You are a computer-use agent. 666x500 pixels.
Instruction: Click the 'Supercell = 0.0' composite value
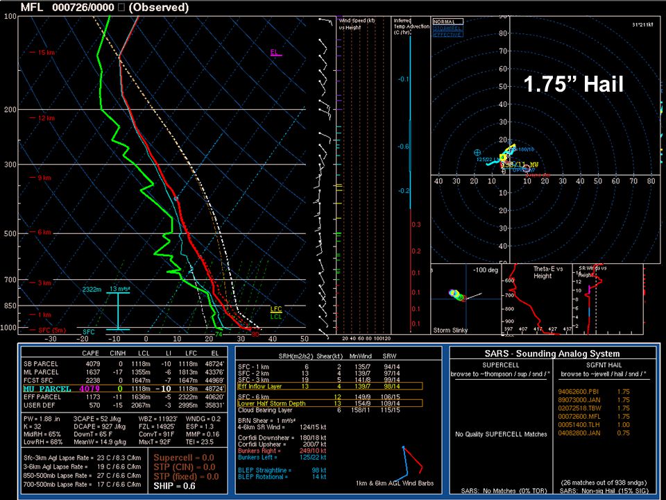tap(184, 458)
